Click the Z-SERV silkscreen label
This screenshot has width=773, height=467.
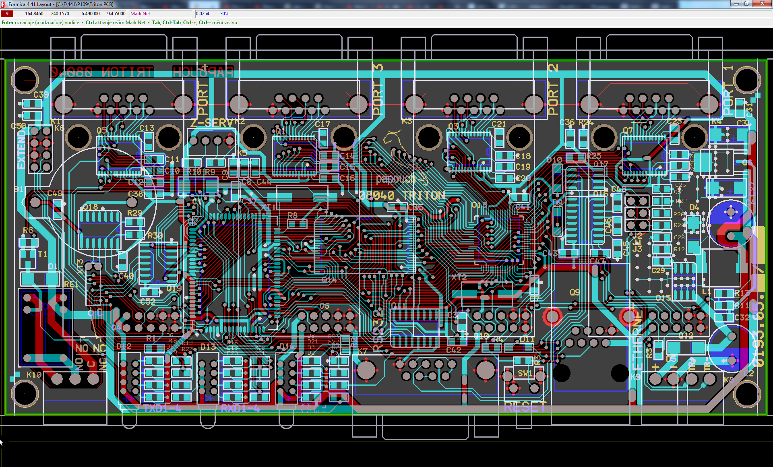pyautogui.click(x=212, y=123)
